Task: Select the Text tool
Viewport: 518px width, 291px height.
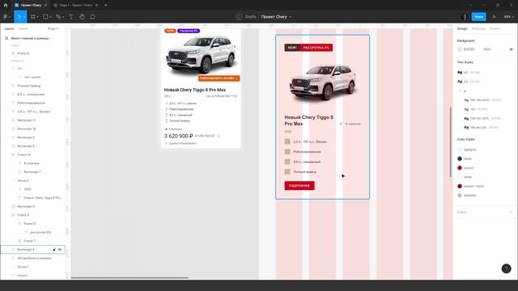Action: [71, 17]
